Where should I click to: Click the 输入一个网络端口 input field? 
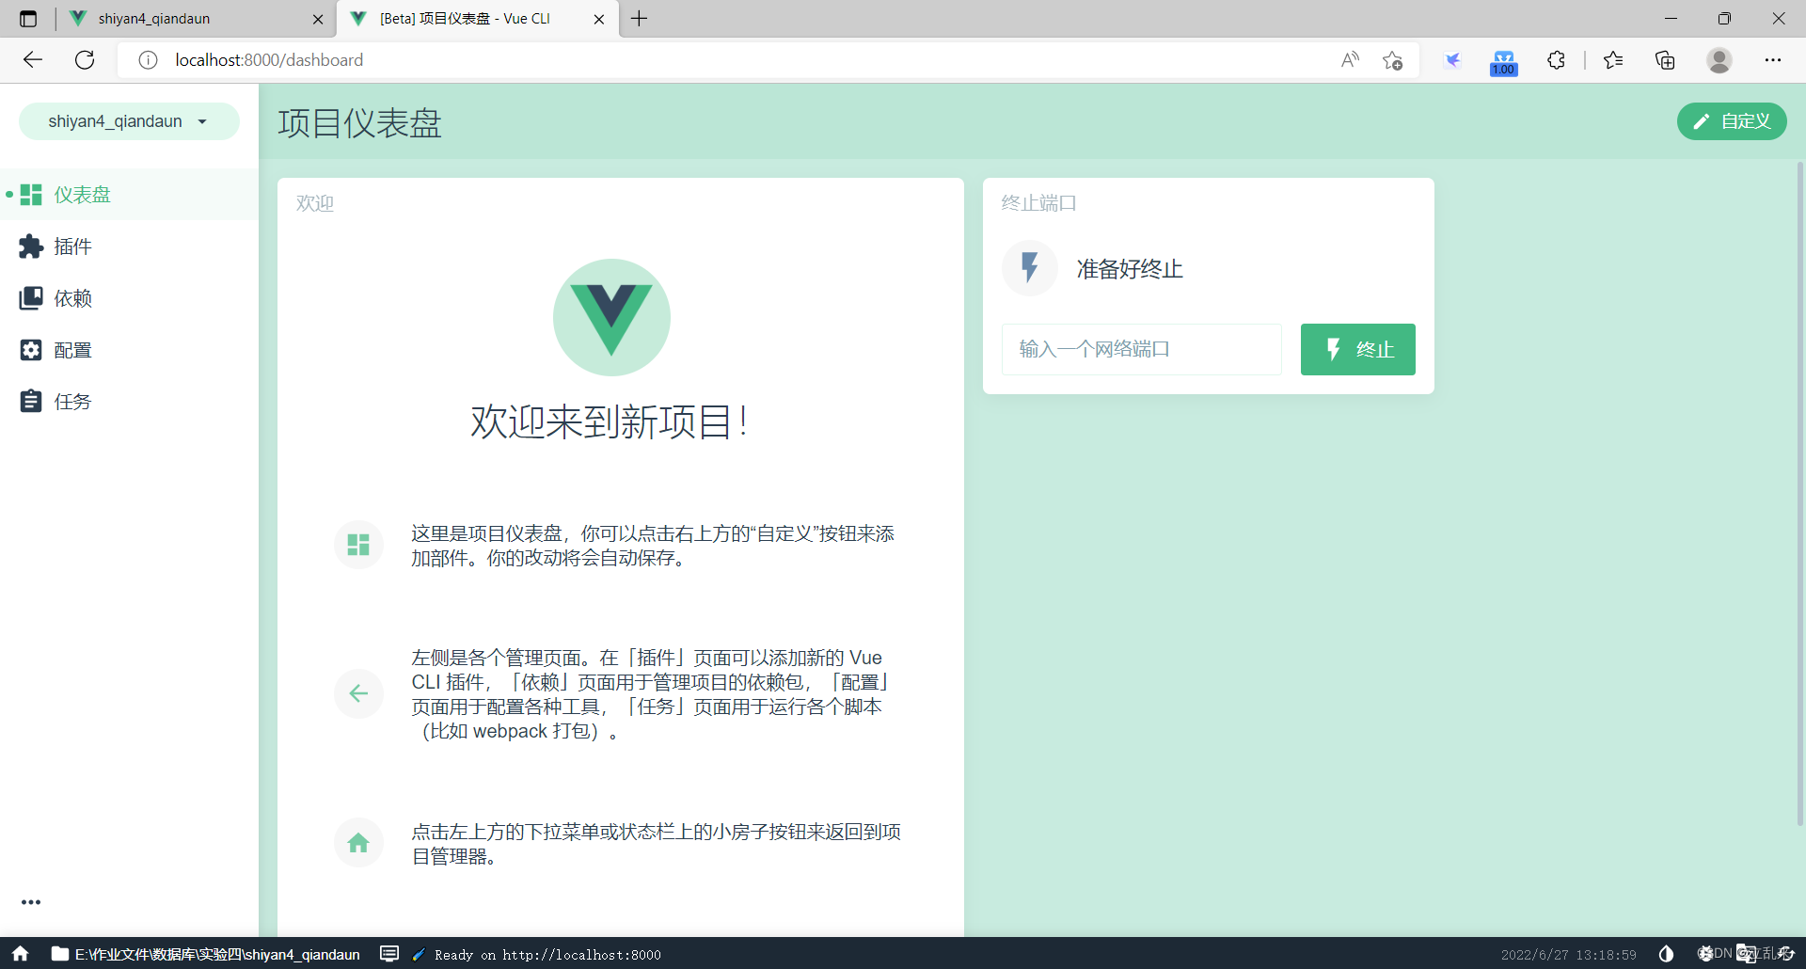(1140, 349)
